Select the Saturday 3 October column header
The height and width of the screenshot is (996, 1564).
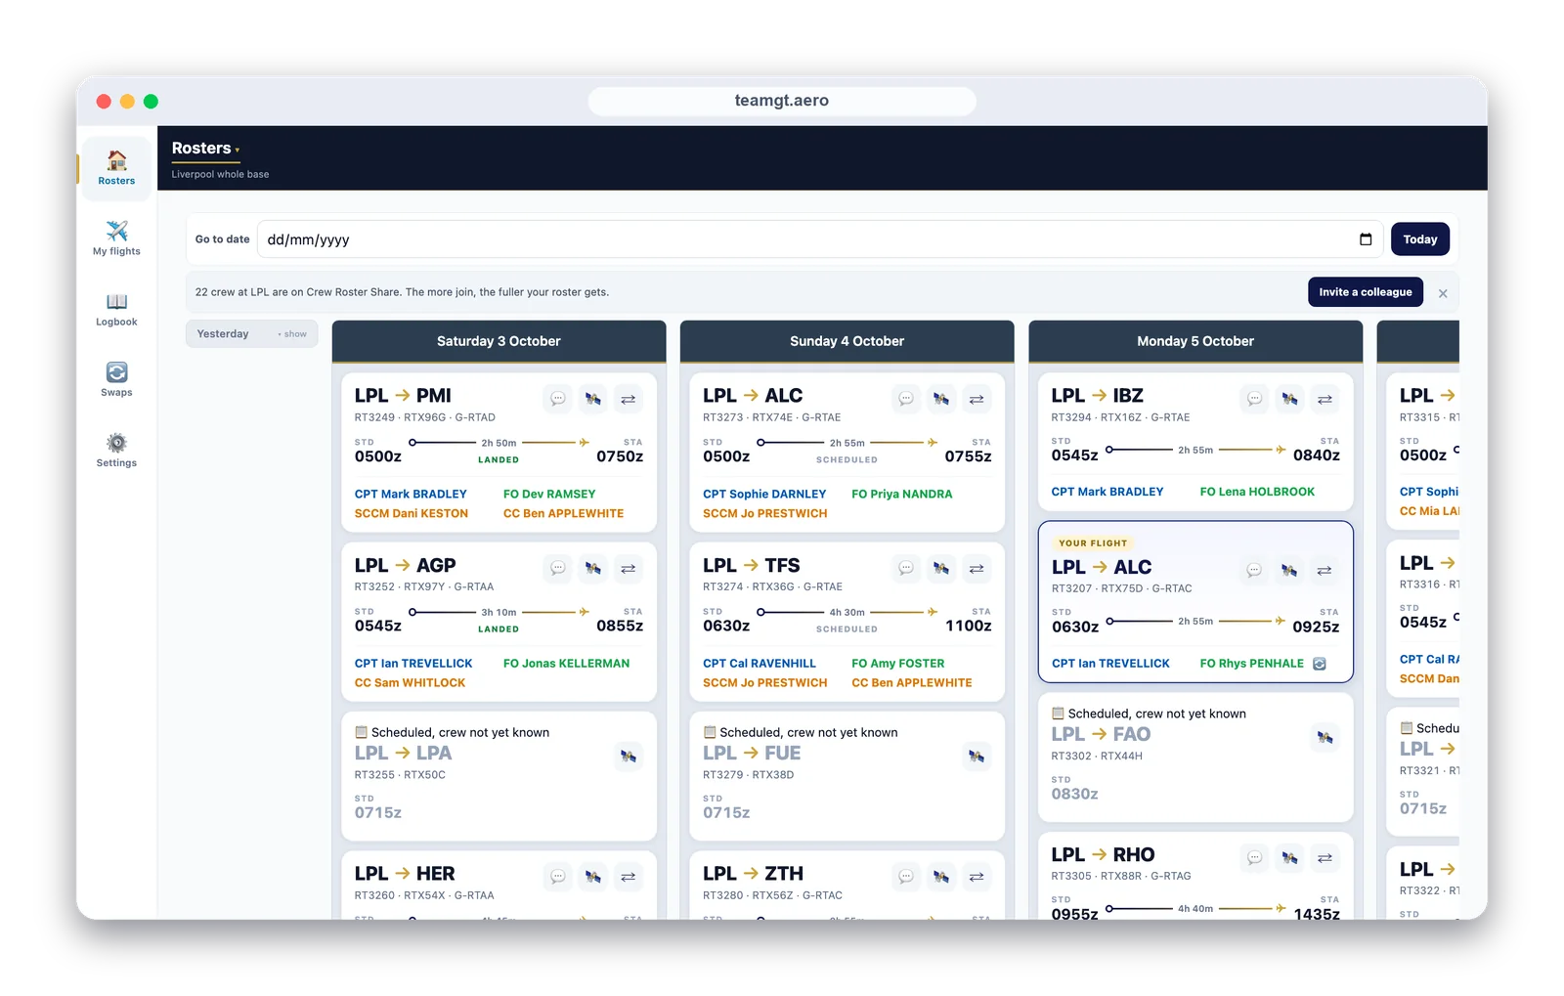[x=499, y=341]
